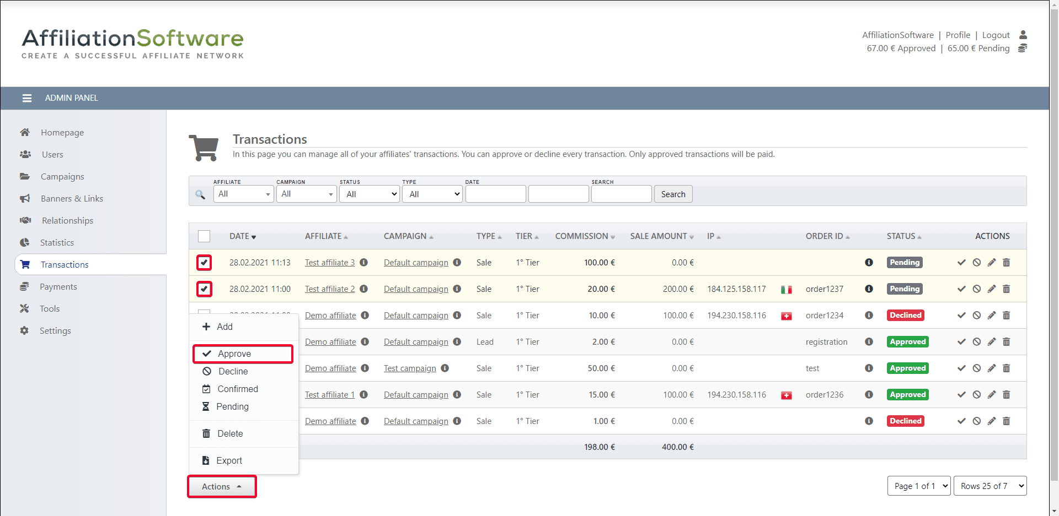The width and height of the screenshot is (1059, 516).
Task: Click the user profile icon in the top right
Action: pos(1023,35)
